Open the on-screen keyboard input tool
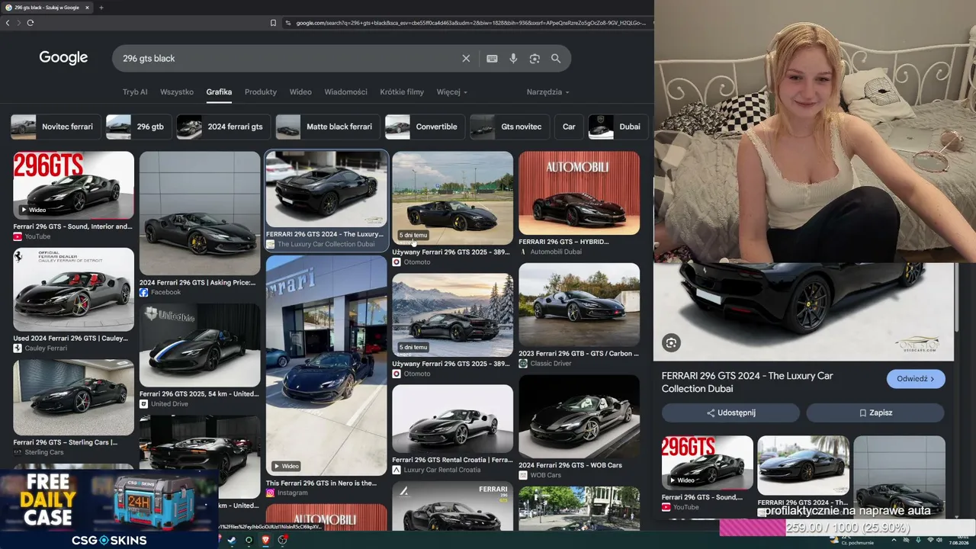 coord(492,59)
